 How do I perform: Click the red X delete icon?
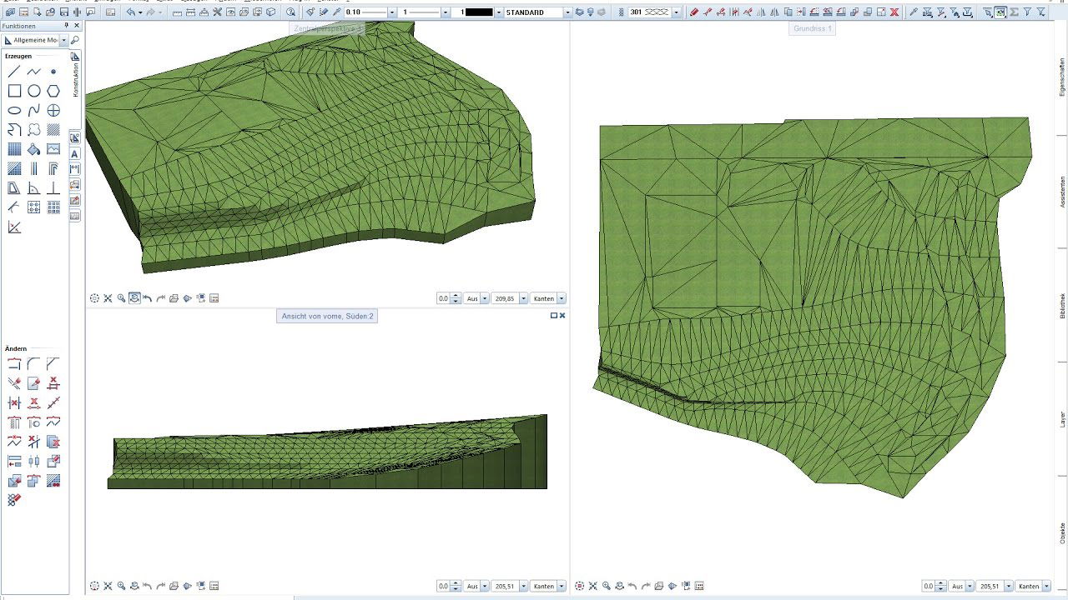[894, 12]
